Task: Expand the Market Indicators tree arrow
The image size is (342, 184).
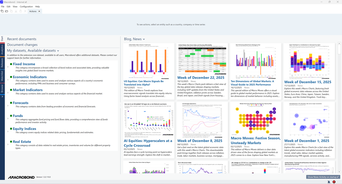Action: (x=8, y=93)
